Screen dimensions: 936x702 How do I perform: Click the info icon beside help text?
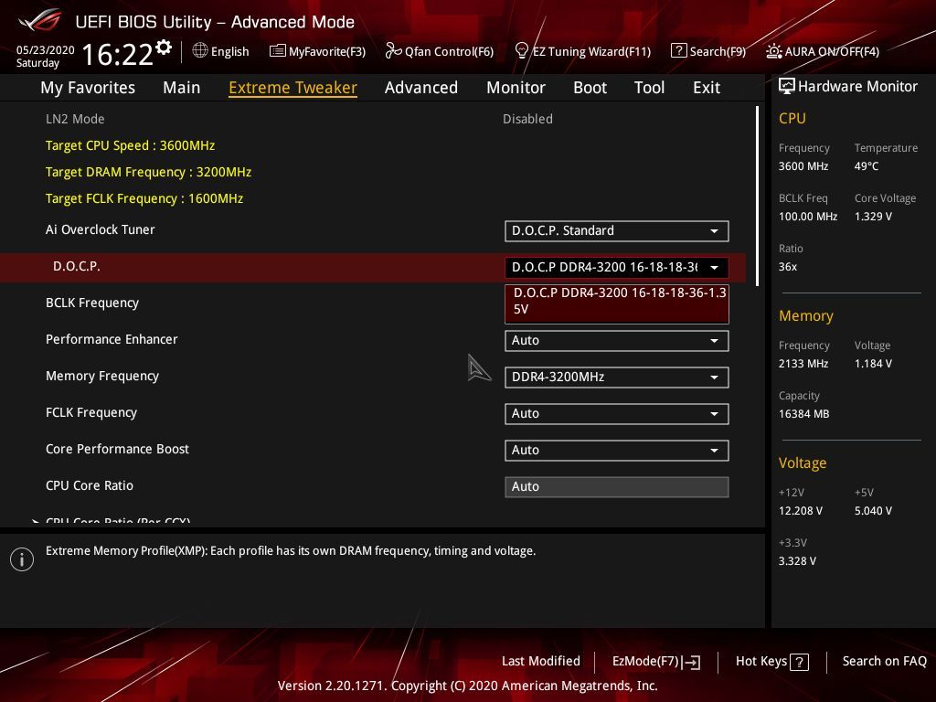point(22,559)
